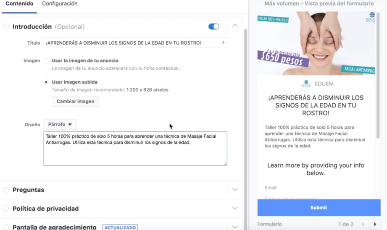Image resolution: width=387 pixels, height=230 pixels.
Task: Click the Pantalla de agradecimiento status circle
Action: tap(6, 227)
